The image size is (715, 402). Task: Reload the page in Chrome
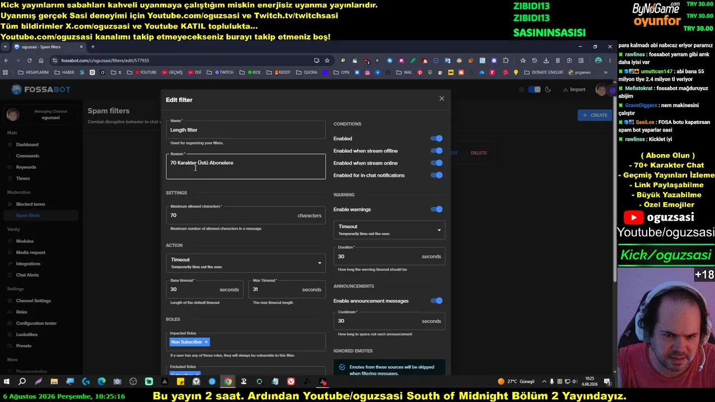(x=30, y=60)
